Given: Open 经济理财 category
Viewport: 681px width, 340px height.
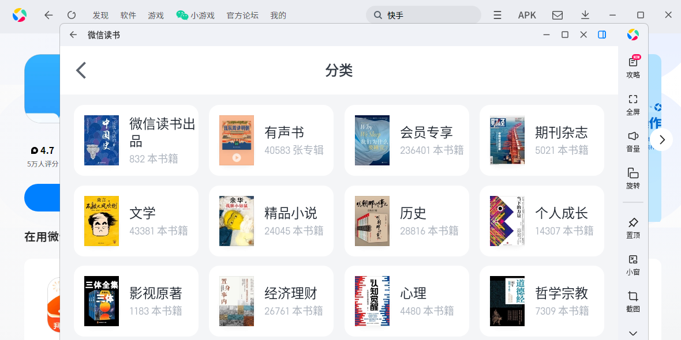Looking at the screenshot, I should 271,301.
